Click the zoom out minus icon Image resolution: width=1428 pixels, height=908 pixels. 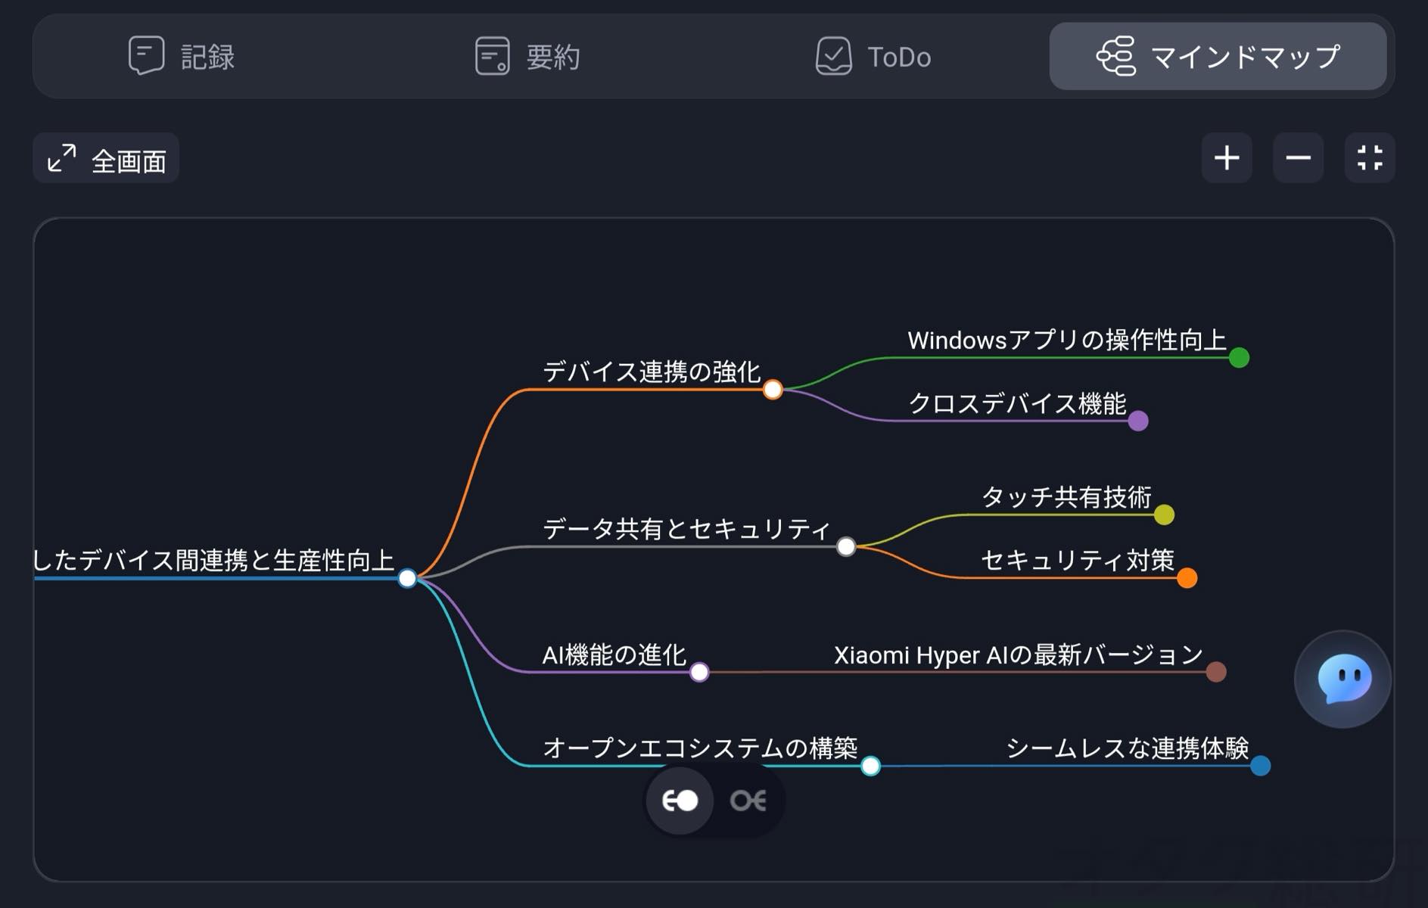[x=1298, y=158]
